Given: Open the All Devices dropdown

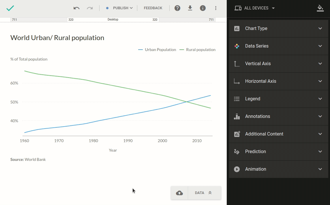Looking at the screenshot, I should coord(255,8).
